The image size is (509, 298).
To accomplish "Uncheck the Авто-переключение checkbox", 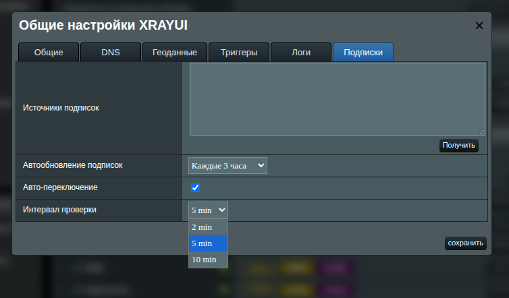I will click(x=196, y=187).
